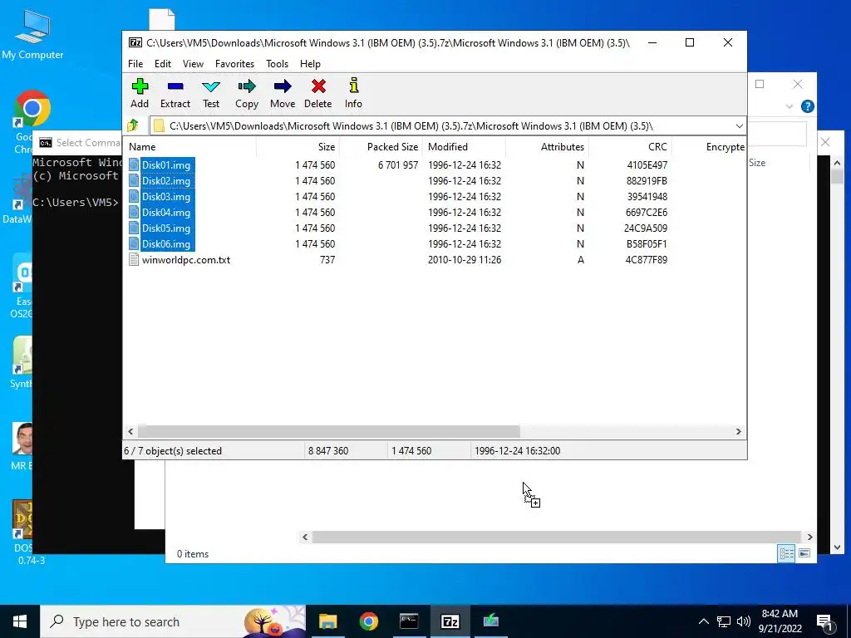851x638 pixels.
Task: Open the Tools menu
Action: coord(277,64)
